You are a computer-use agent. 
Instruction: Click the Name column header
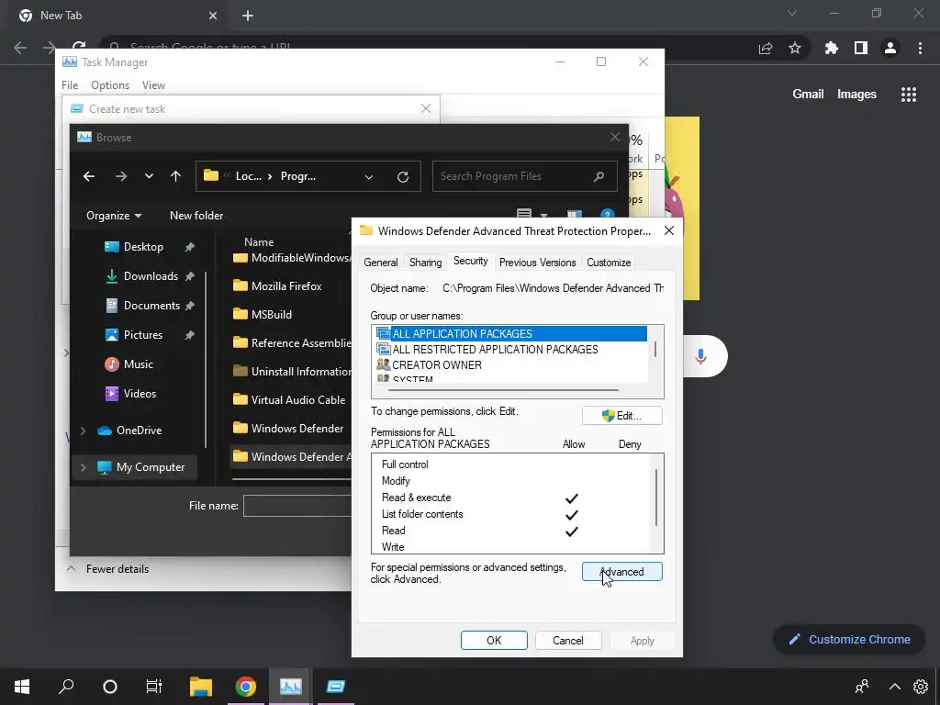coord(259,242)
